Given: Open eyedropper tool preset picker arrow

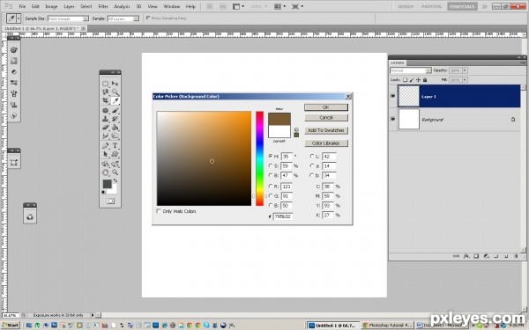Looking at the screenshot, I should coord(19,18).
